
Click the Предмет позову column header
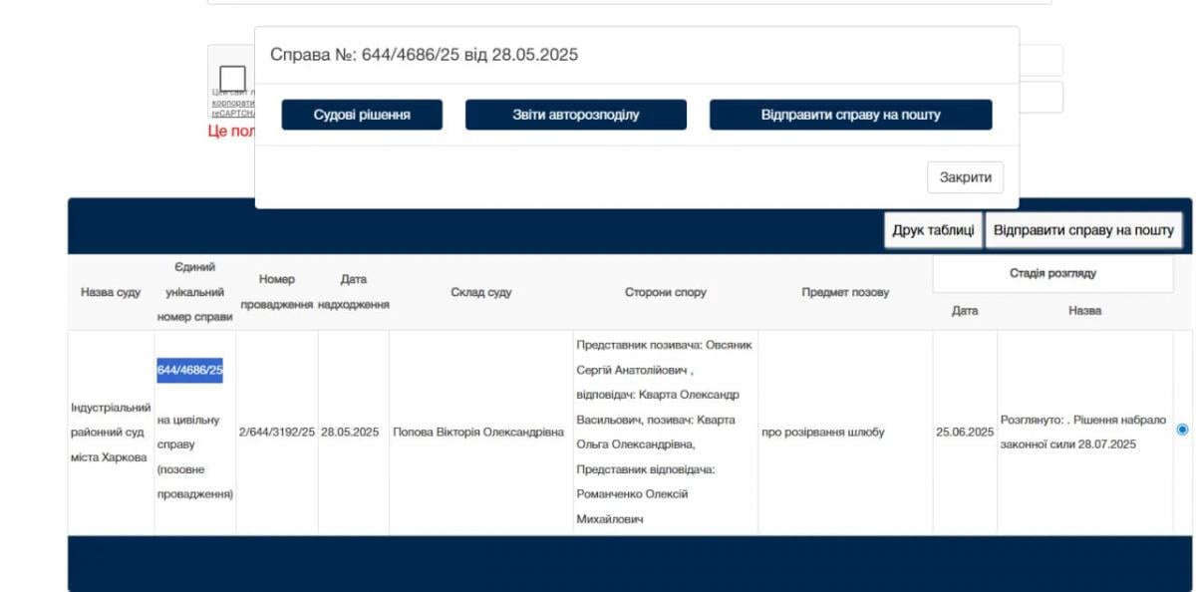(845, 292)
